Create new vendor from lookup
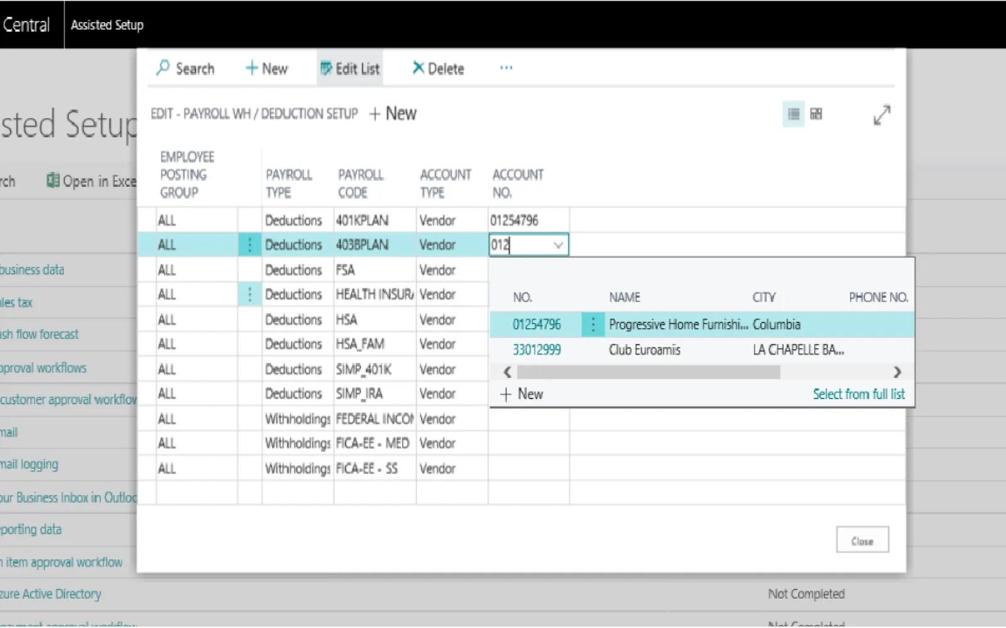 coord(521,394)
